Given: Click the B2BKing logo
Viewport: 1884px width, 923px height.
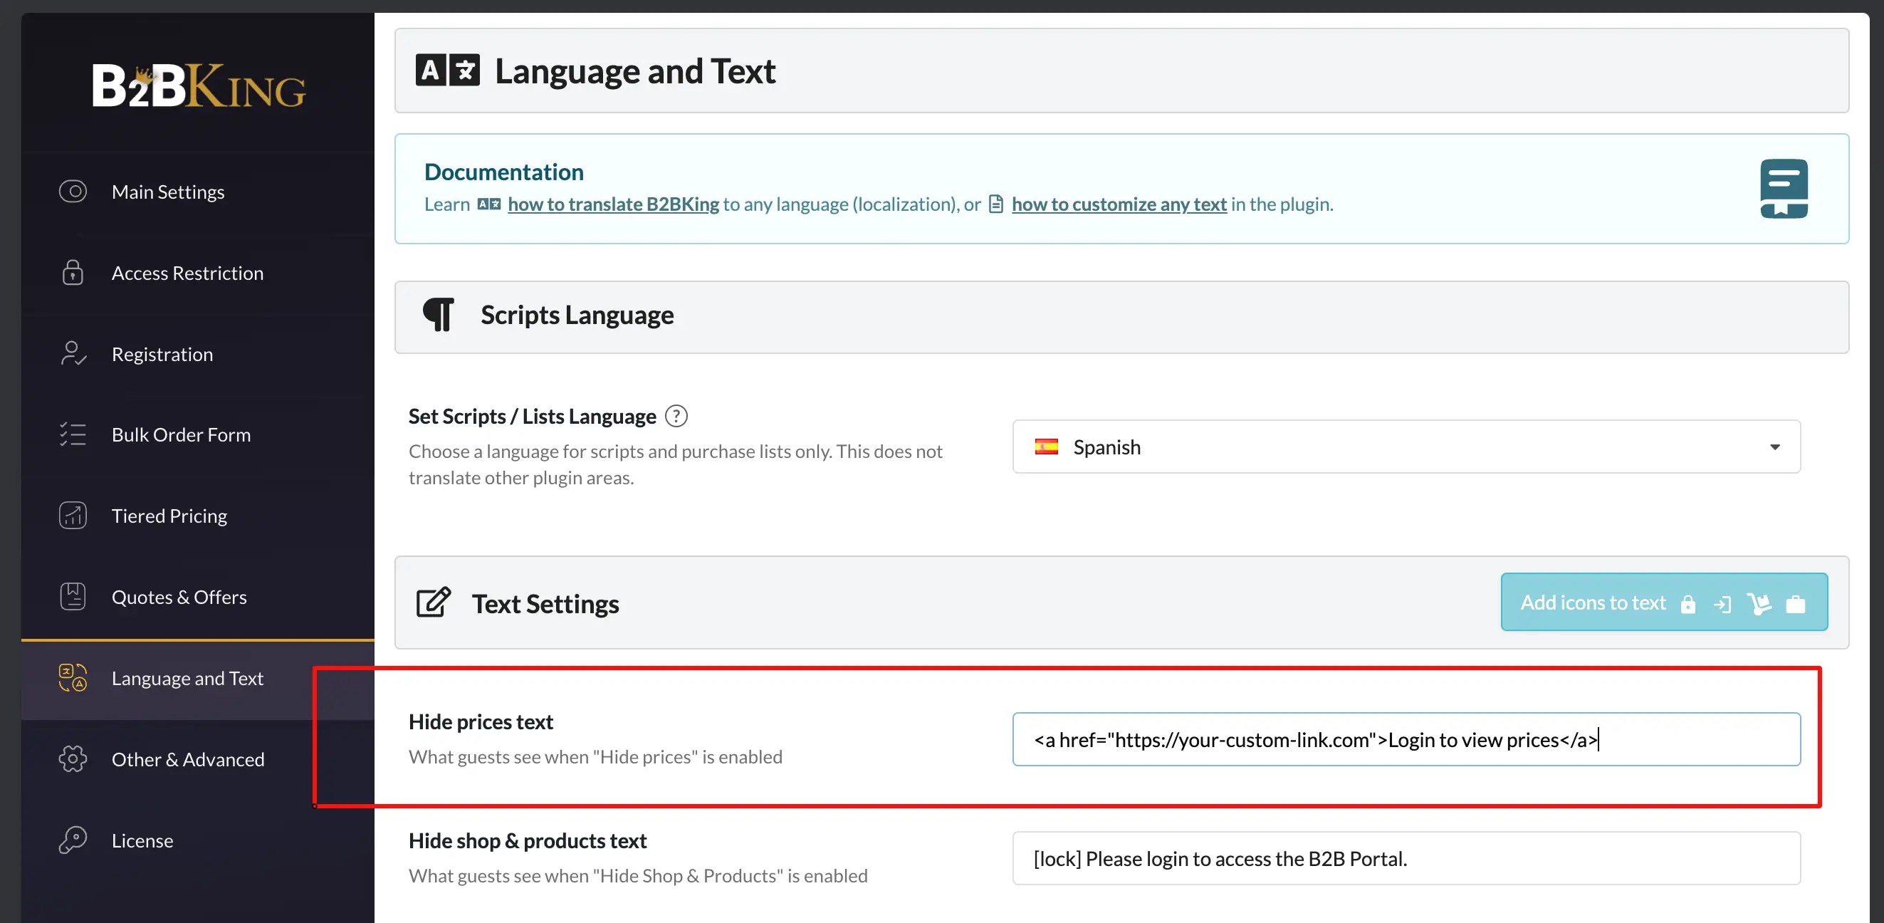Looking at the screenshot, I should (198, 86).
